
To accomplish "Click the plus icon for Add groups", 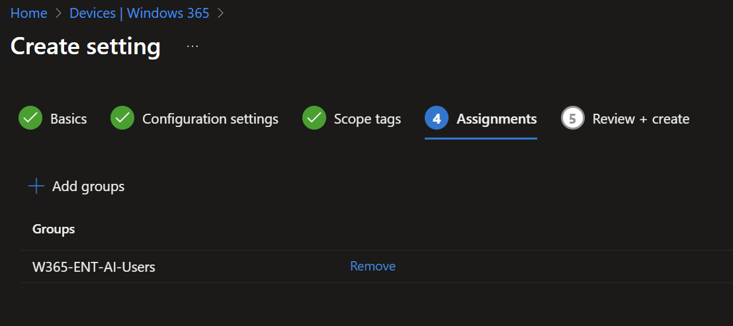I will (x=36, y=186).
